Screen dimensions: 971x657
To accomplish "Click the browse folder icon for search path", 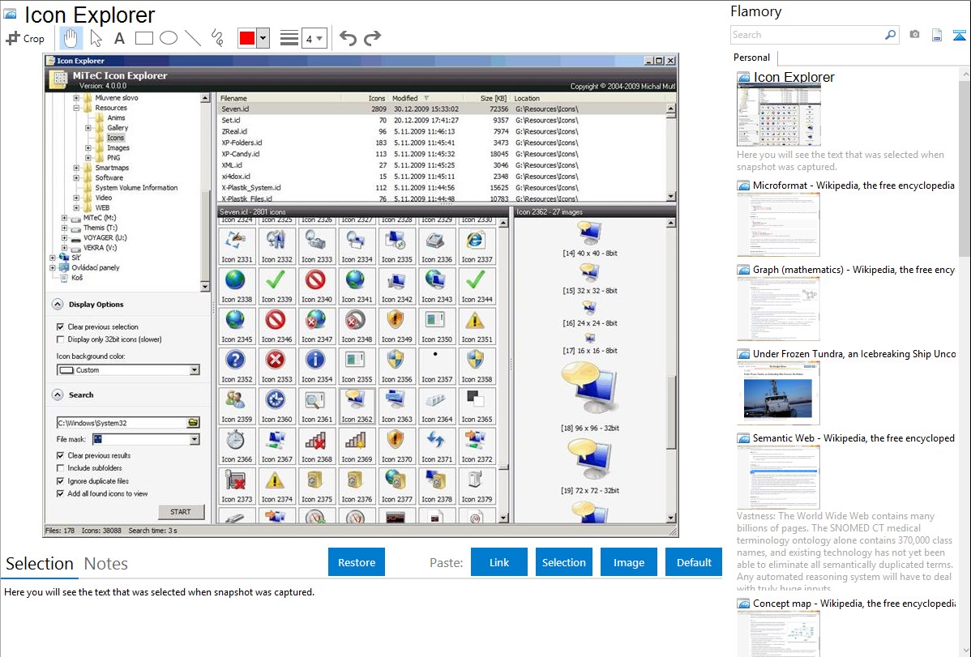I will click(x=194, y=423).
